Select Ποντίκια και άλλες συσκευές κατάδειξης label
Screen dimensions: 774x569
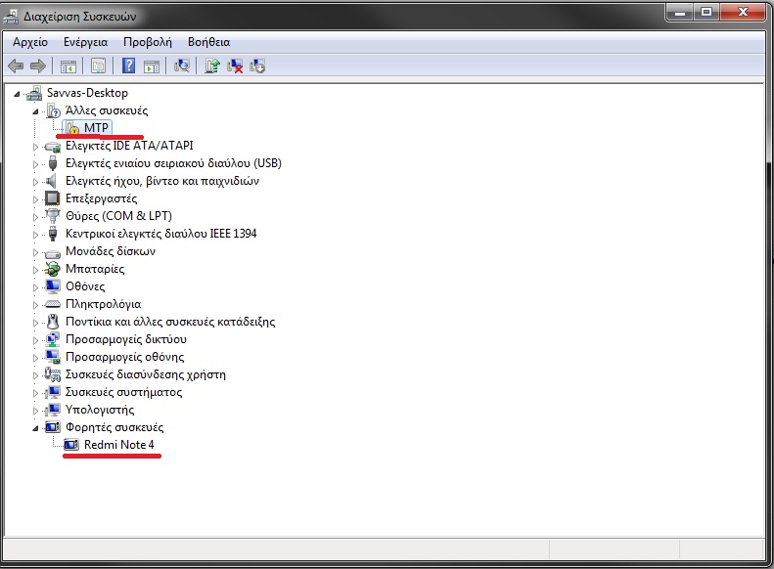170,322
